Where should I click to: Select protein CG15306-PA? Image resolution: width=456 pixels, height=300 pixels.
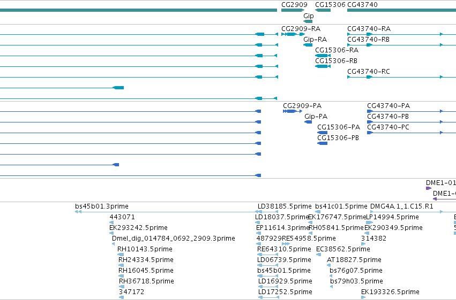pyautogui.click(x=339, y=127)
